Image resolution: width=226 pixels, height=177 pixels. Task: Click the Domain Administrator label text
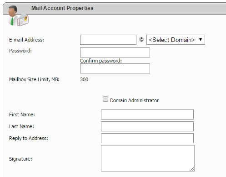click(x=134, y=100)
